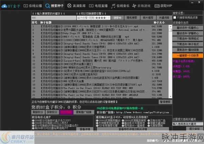Click the 序号 column header
This screenshot has width=204, height=144.
[34, 23]
